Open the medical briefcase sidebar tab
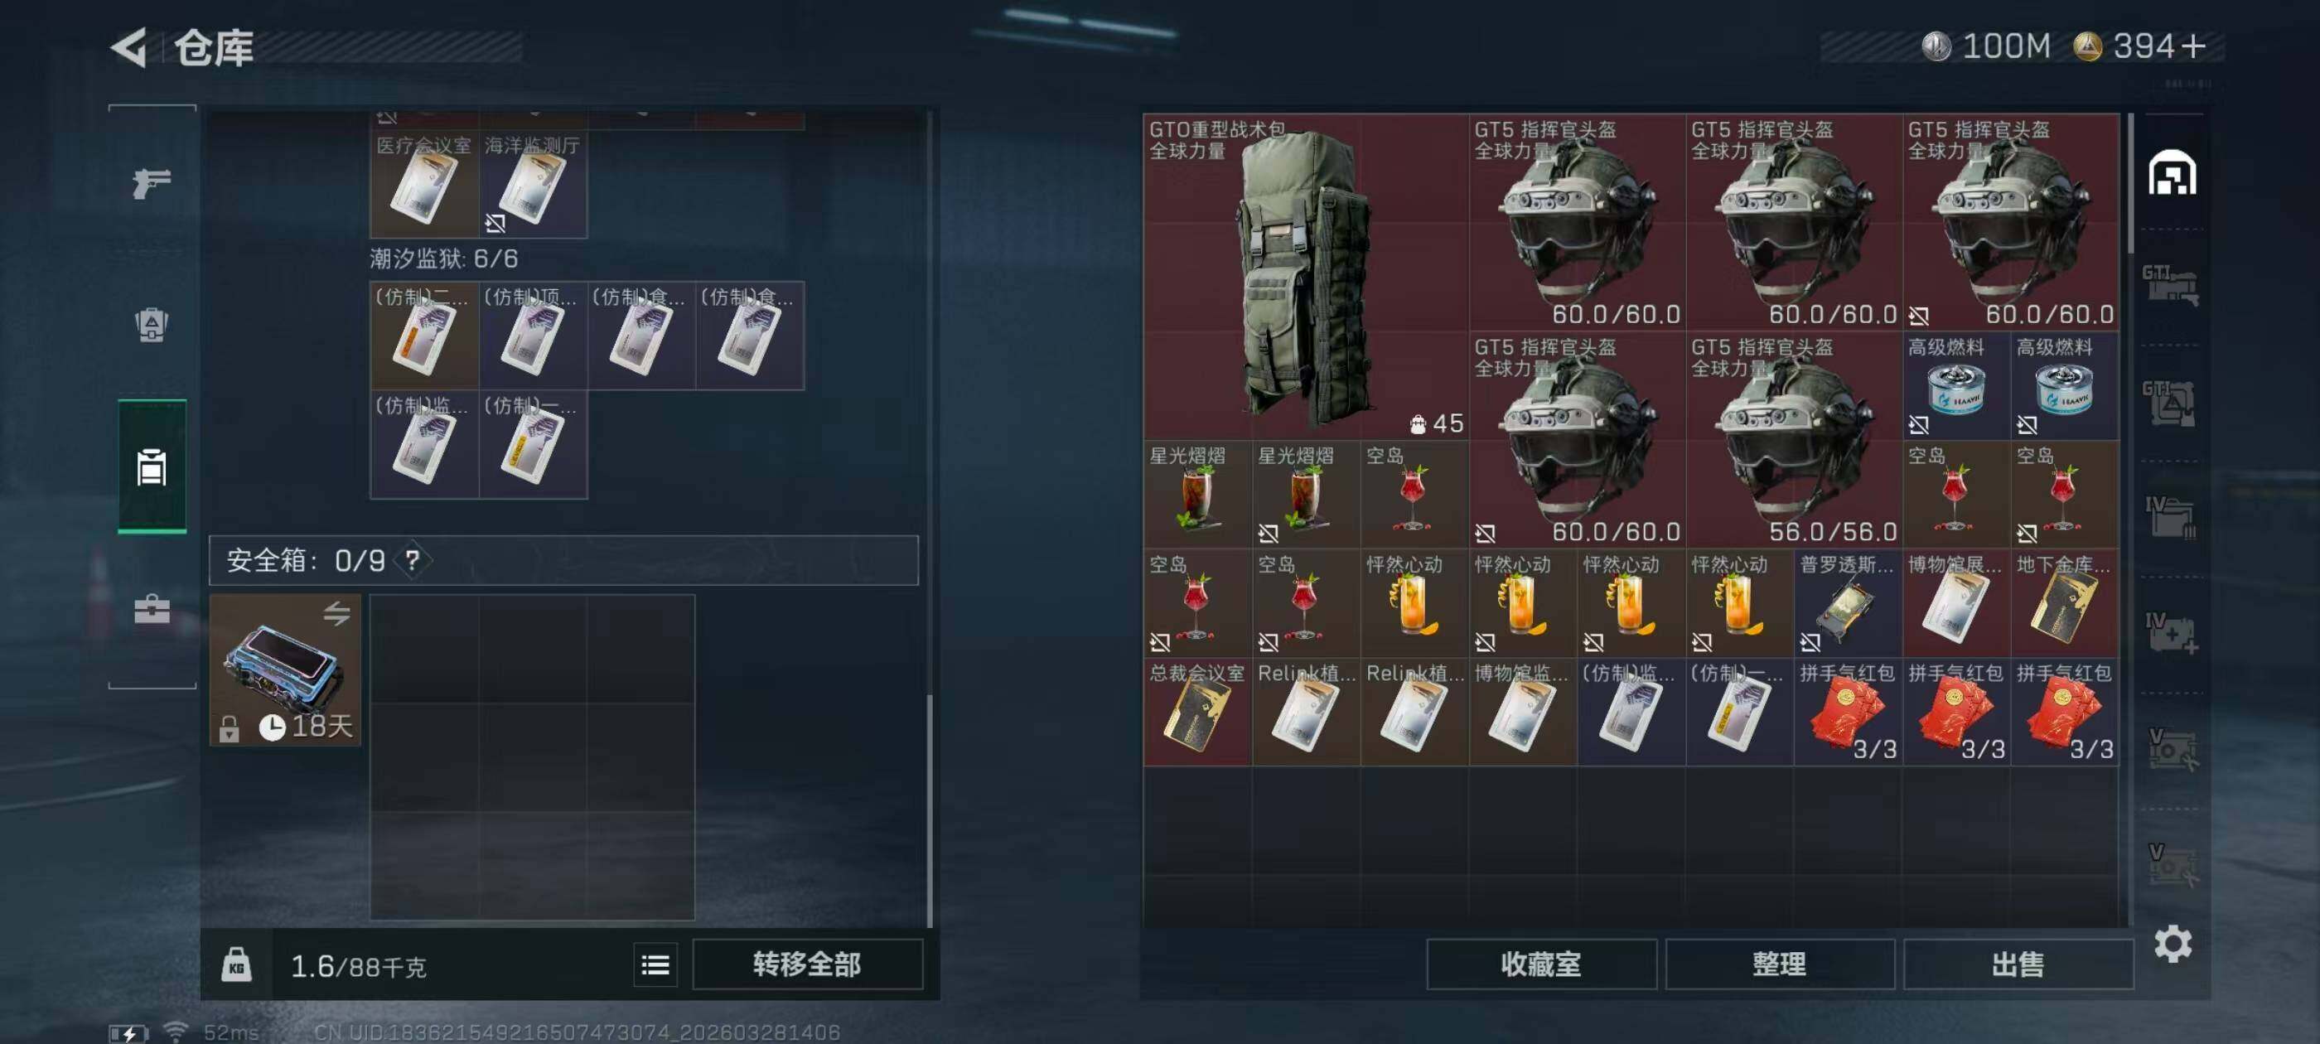2320x1044 pixels. coord(152,609)
